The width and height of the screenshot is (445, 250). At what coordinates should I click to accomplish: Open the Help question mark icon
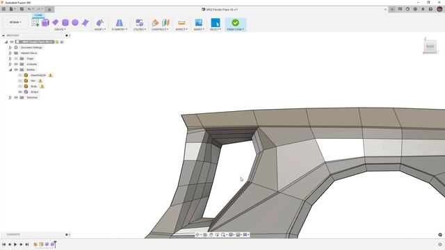point(430,9)
